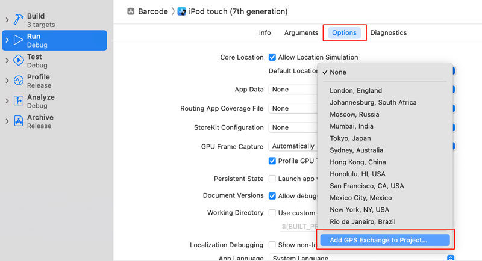The image size is (482, 261).
Task: Click the Run play icon
Action: tap(19, 40)
